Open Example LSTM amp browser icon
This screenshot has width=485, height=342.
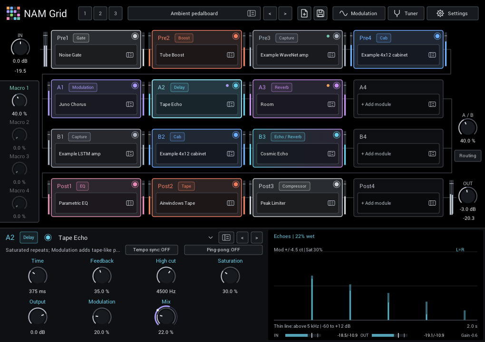[130, 153]
